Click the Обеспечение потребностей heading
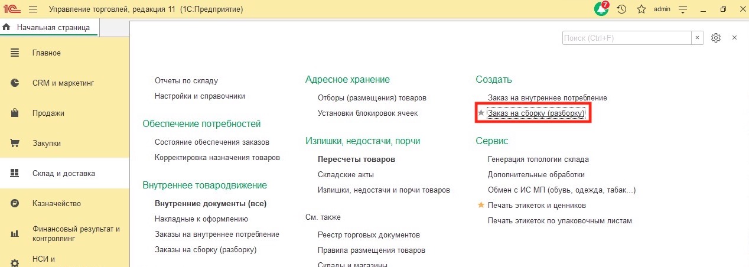749x267 pixels. 201,124
